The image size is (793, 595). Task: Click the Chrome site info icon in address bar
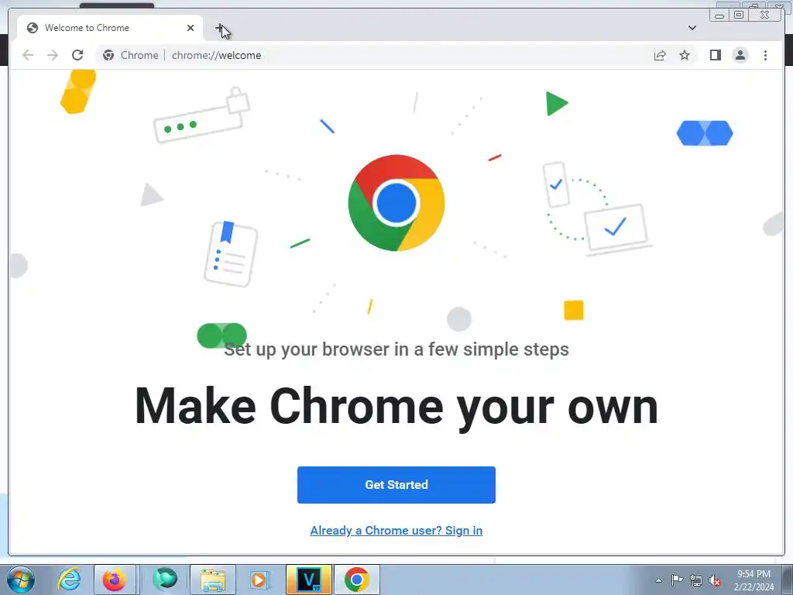tap(108, 55)
